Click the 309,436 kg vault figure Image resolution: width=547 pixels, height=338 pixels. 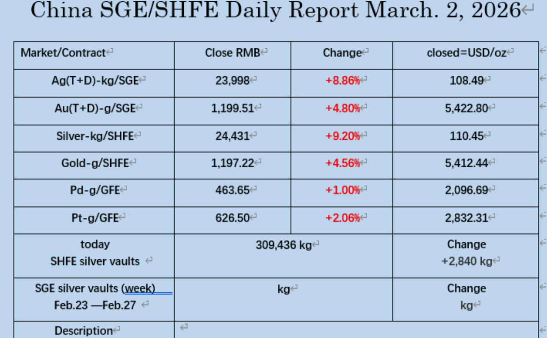coord(283,245)
